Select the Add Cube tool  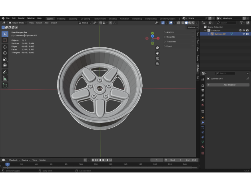click(5, 85)
